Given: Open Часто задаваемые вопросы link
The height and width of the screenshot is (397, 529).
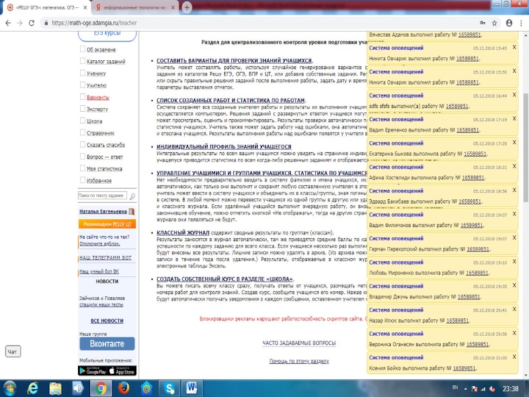Looking at the screenshot, I should [x=299, y=343].
